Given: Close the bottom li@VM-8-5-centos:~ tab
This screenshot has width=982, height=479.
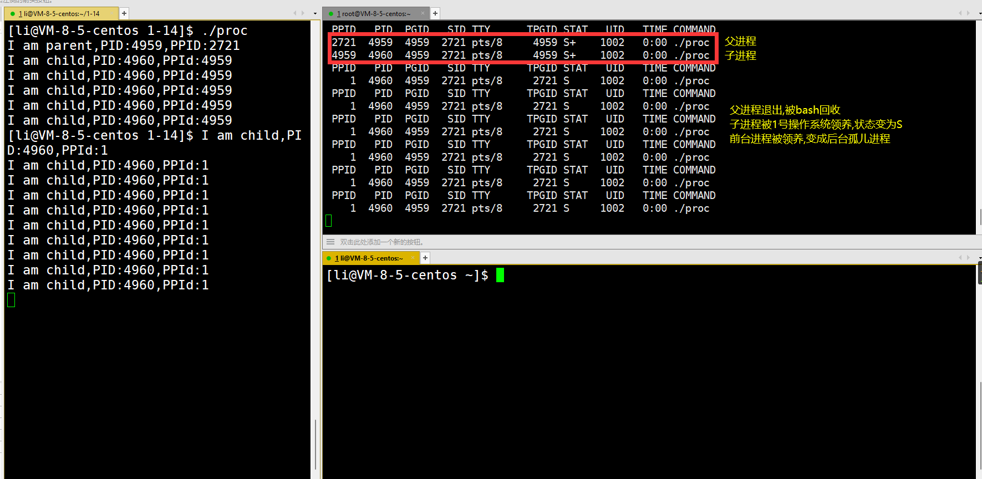Looking at the screenshot, I should click(413, 258).
